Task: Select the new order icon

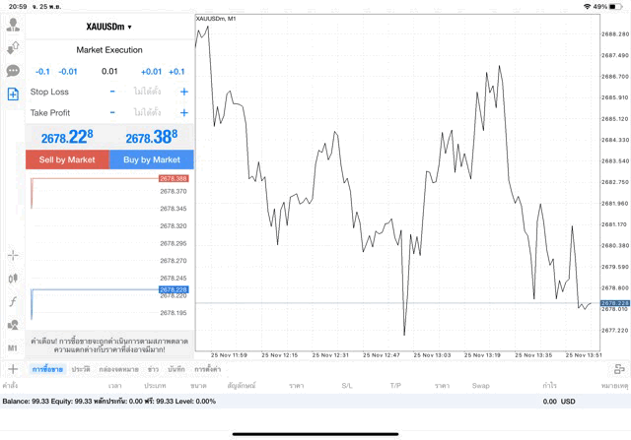Action: click(x=13, y=94)
